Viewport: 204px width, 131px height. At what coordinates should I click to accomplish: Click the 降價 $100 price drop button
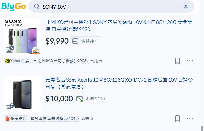point(90,99)
